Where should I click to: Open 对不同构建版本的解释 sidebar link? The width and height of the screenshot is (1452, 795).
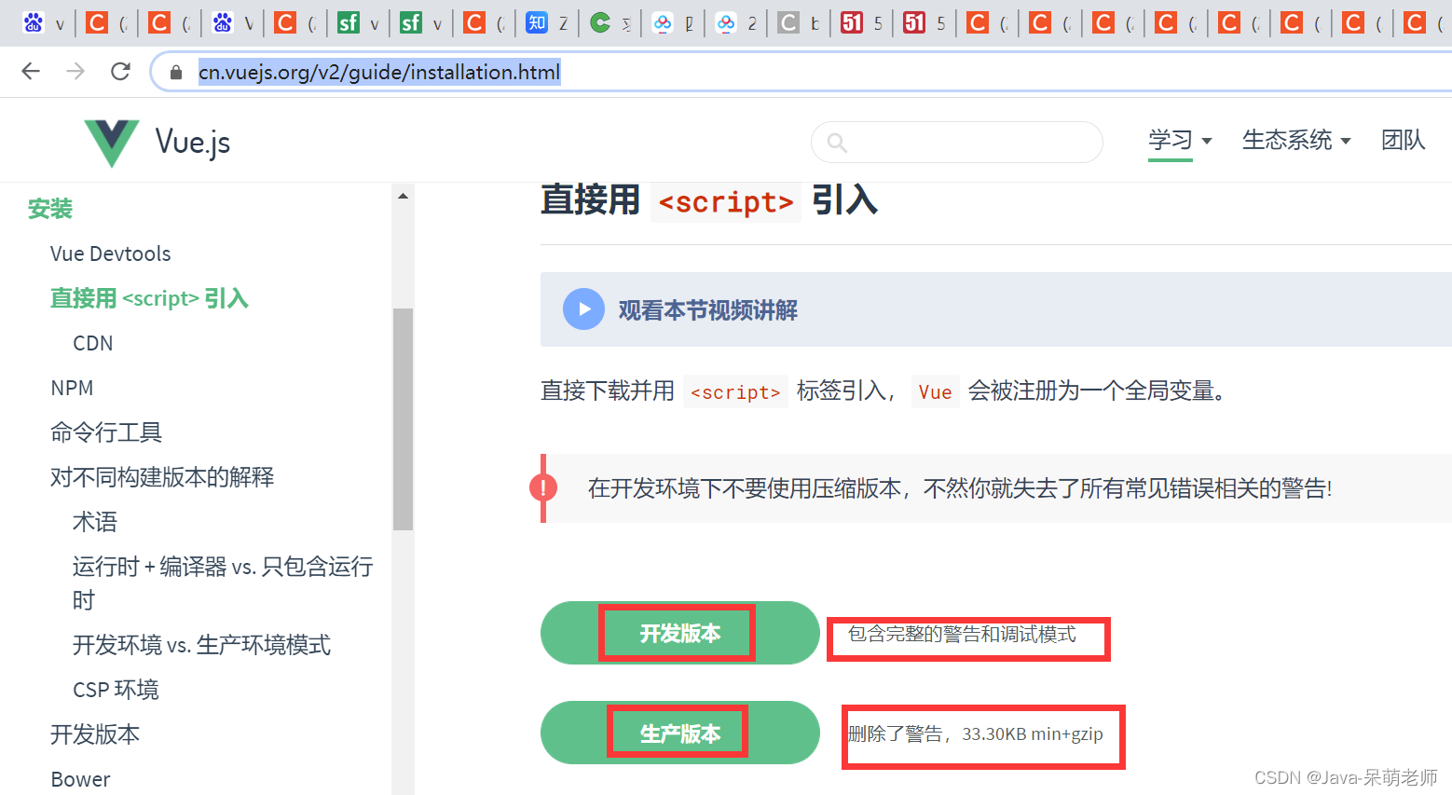162,477
